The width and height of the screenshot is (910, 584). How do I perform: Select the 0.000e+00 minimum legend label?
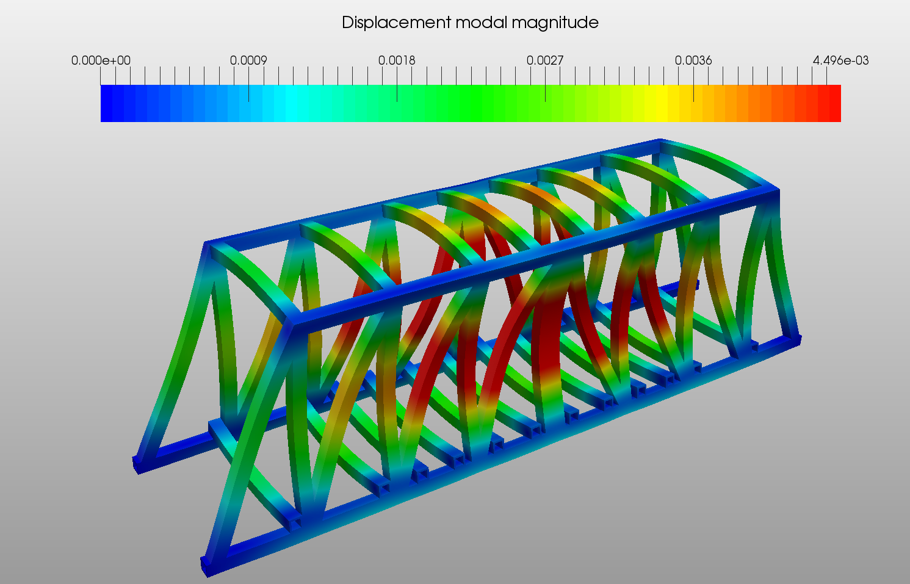coord(101,60)
